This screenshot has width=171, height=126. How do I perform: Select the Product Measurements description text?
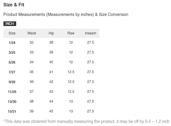point(66,14)
